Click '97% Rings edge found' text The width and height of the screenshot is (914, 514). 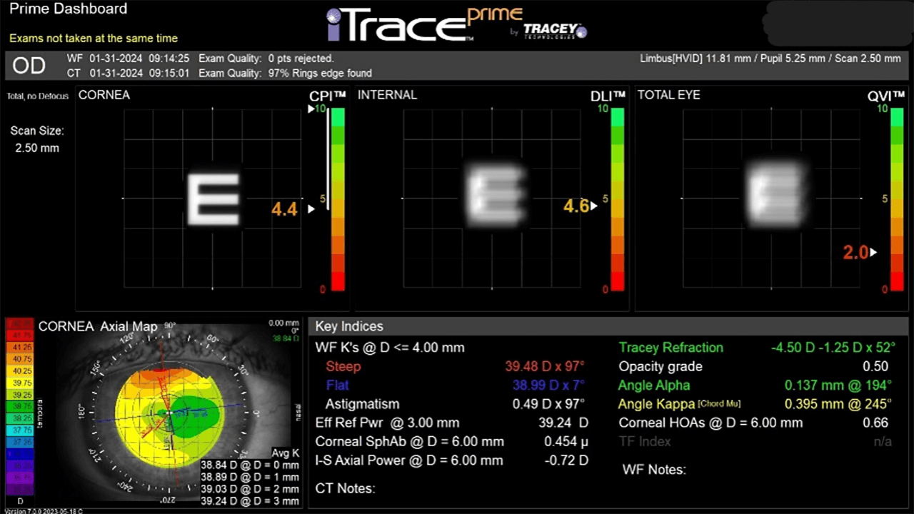click(320, 73)
